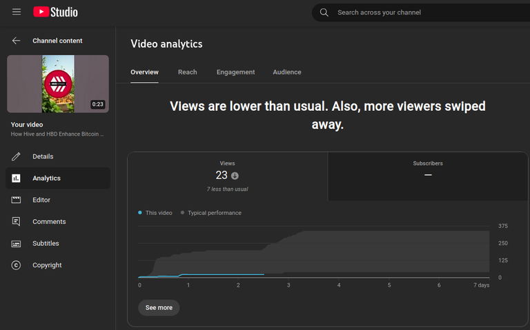
Task: Switch to the Overview tab
Action: (144, 72)
